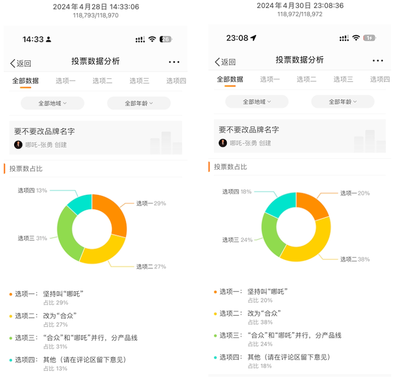Click orange 选项一 29% donut segment

pyautogui.click(x=115, y=215)
